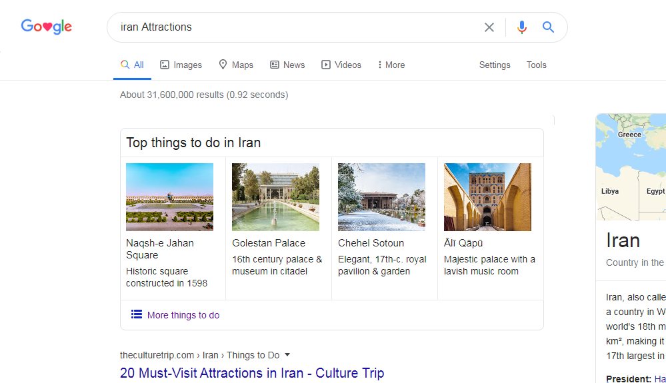The image size is (666, 383).
Task: Expand theculturetrip.com result dropdown arrow
Action: [x=287, y=355]
